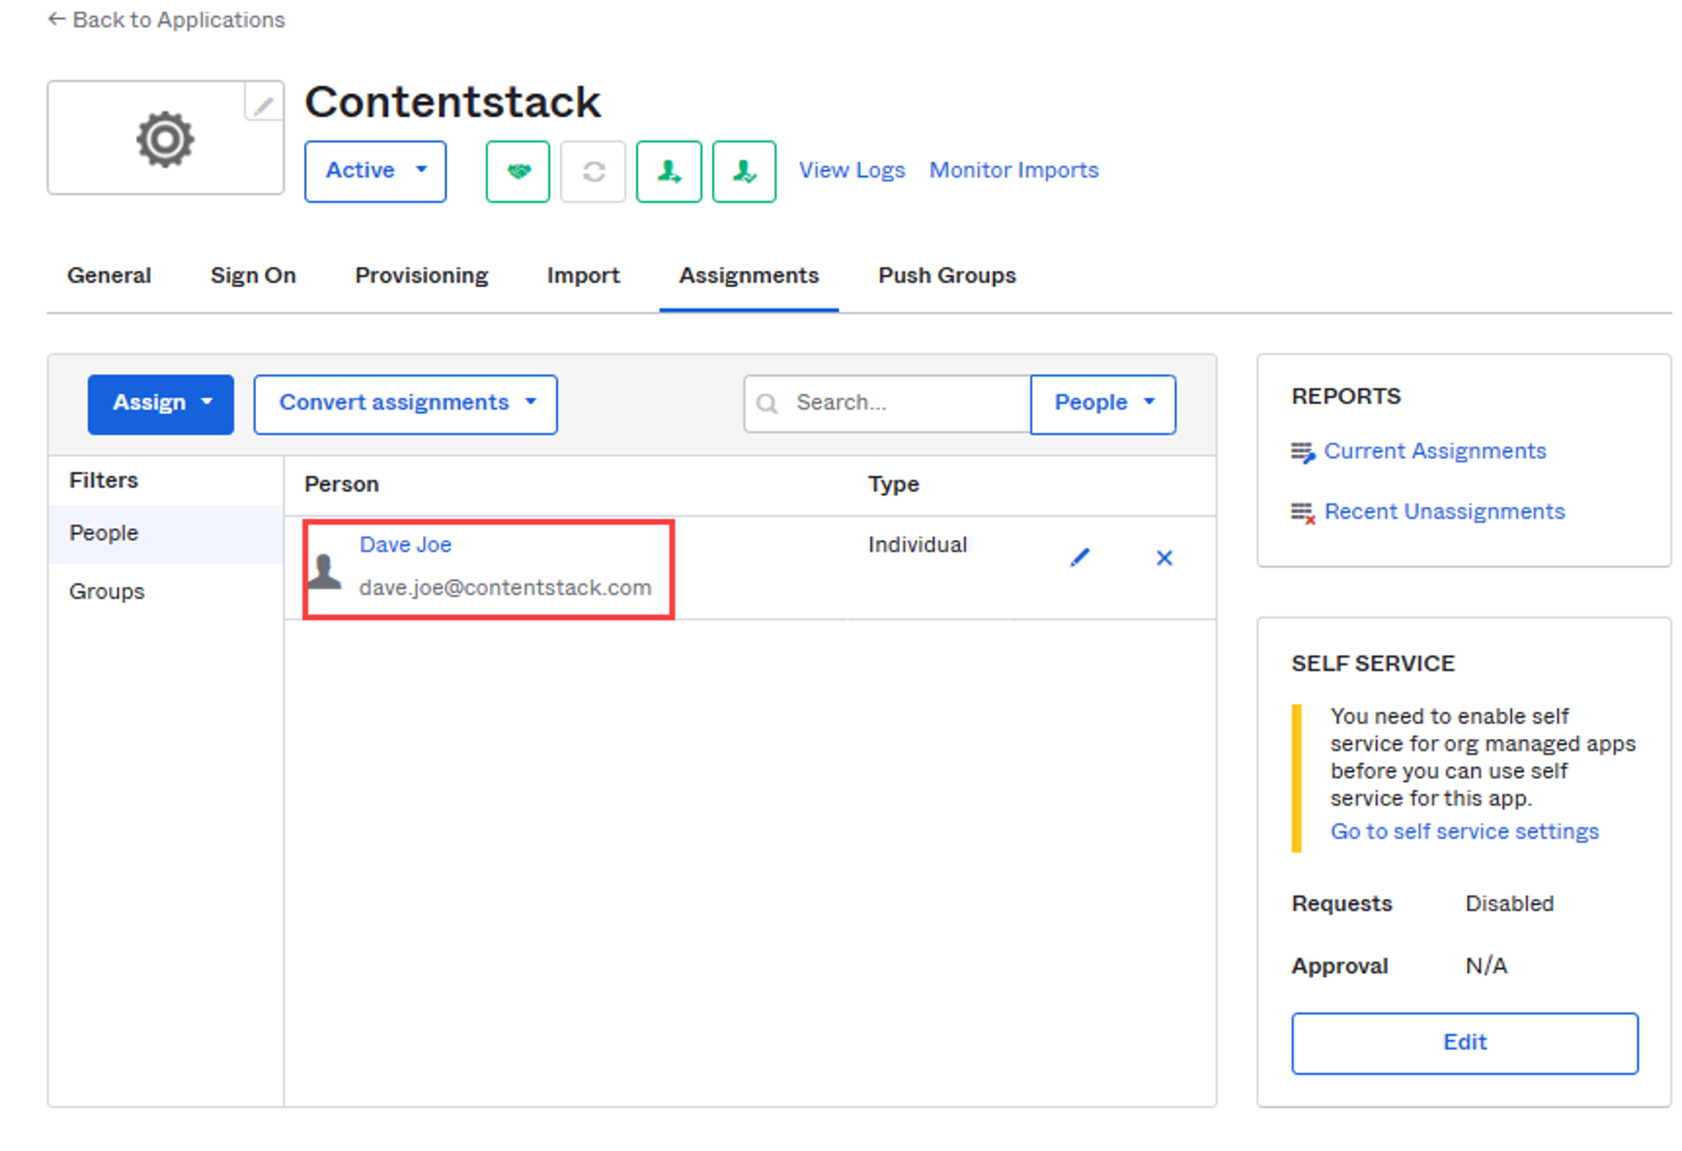Open the Active status dropdown
Image resolution: width=1682 pixels, height=1151 pixels.
376,172
